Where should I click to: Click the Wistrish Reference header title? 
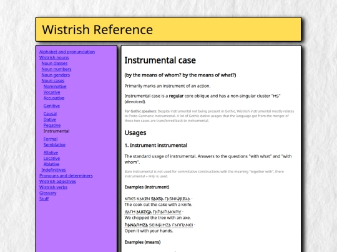(x=97, y=30)
